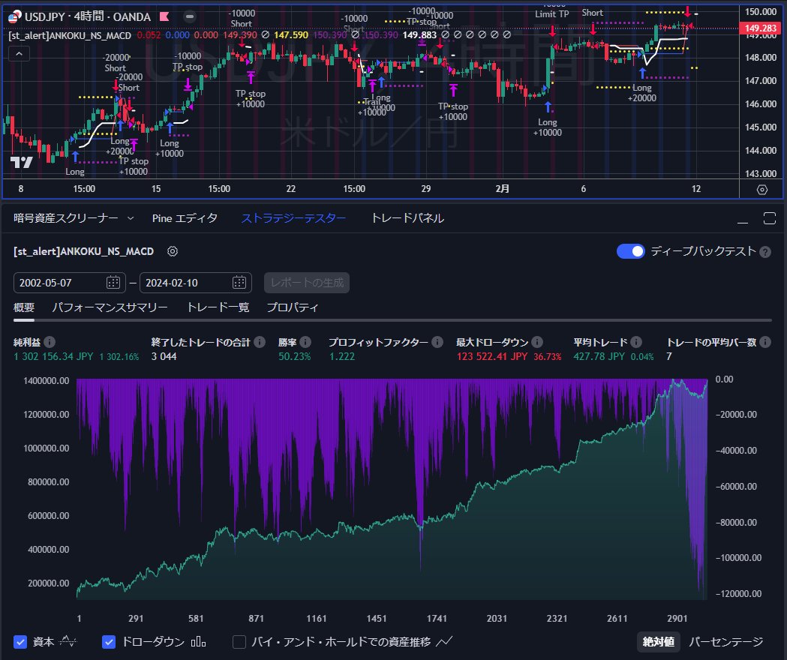Collapse the indicator legend chevron on the chart
This screenshot has width=787, height=660.
click(19, 54)
